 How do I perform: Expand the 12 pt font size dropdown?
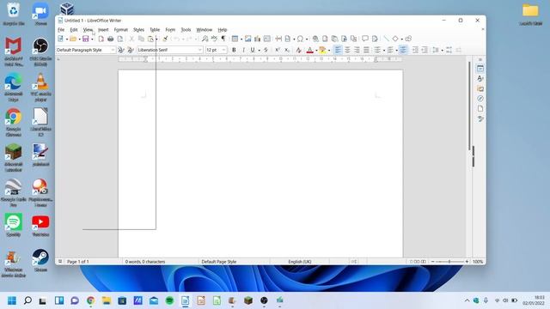[x=223, y=50]
